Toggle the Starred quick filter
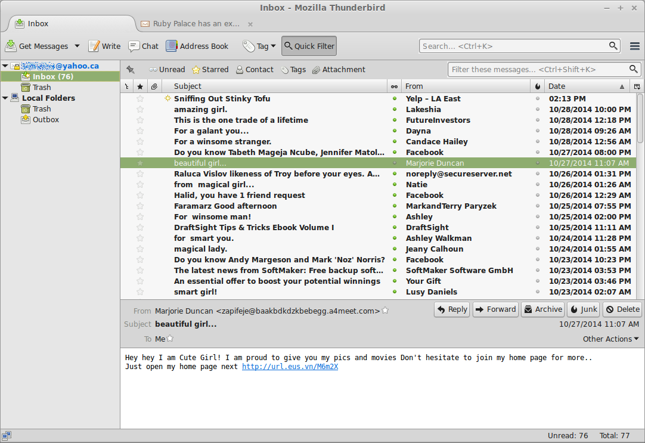This screenshot has width=645, height=443. 210,70
